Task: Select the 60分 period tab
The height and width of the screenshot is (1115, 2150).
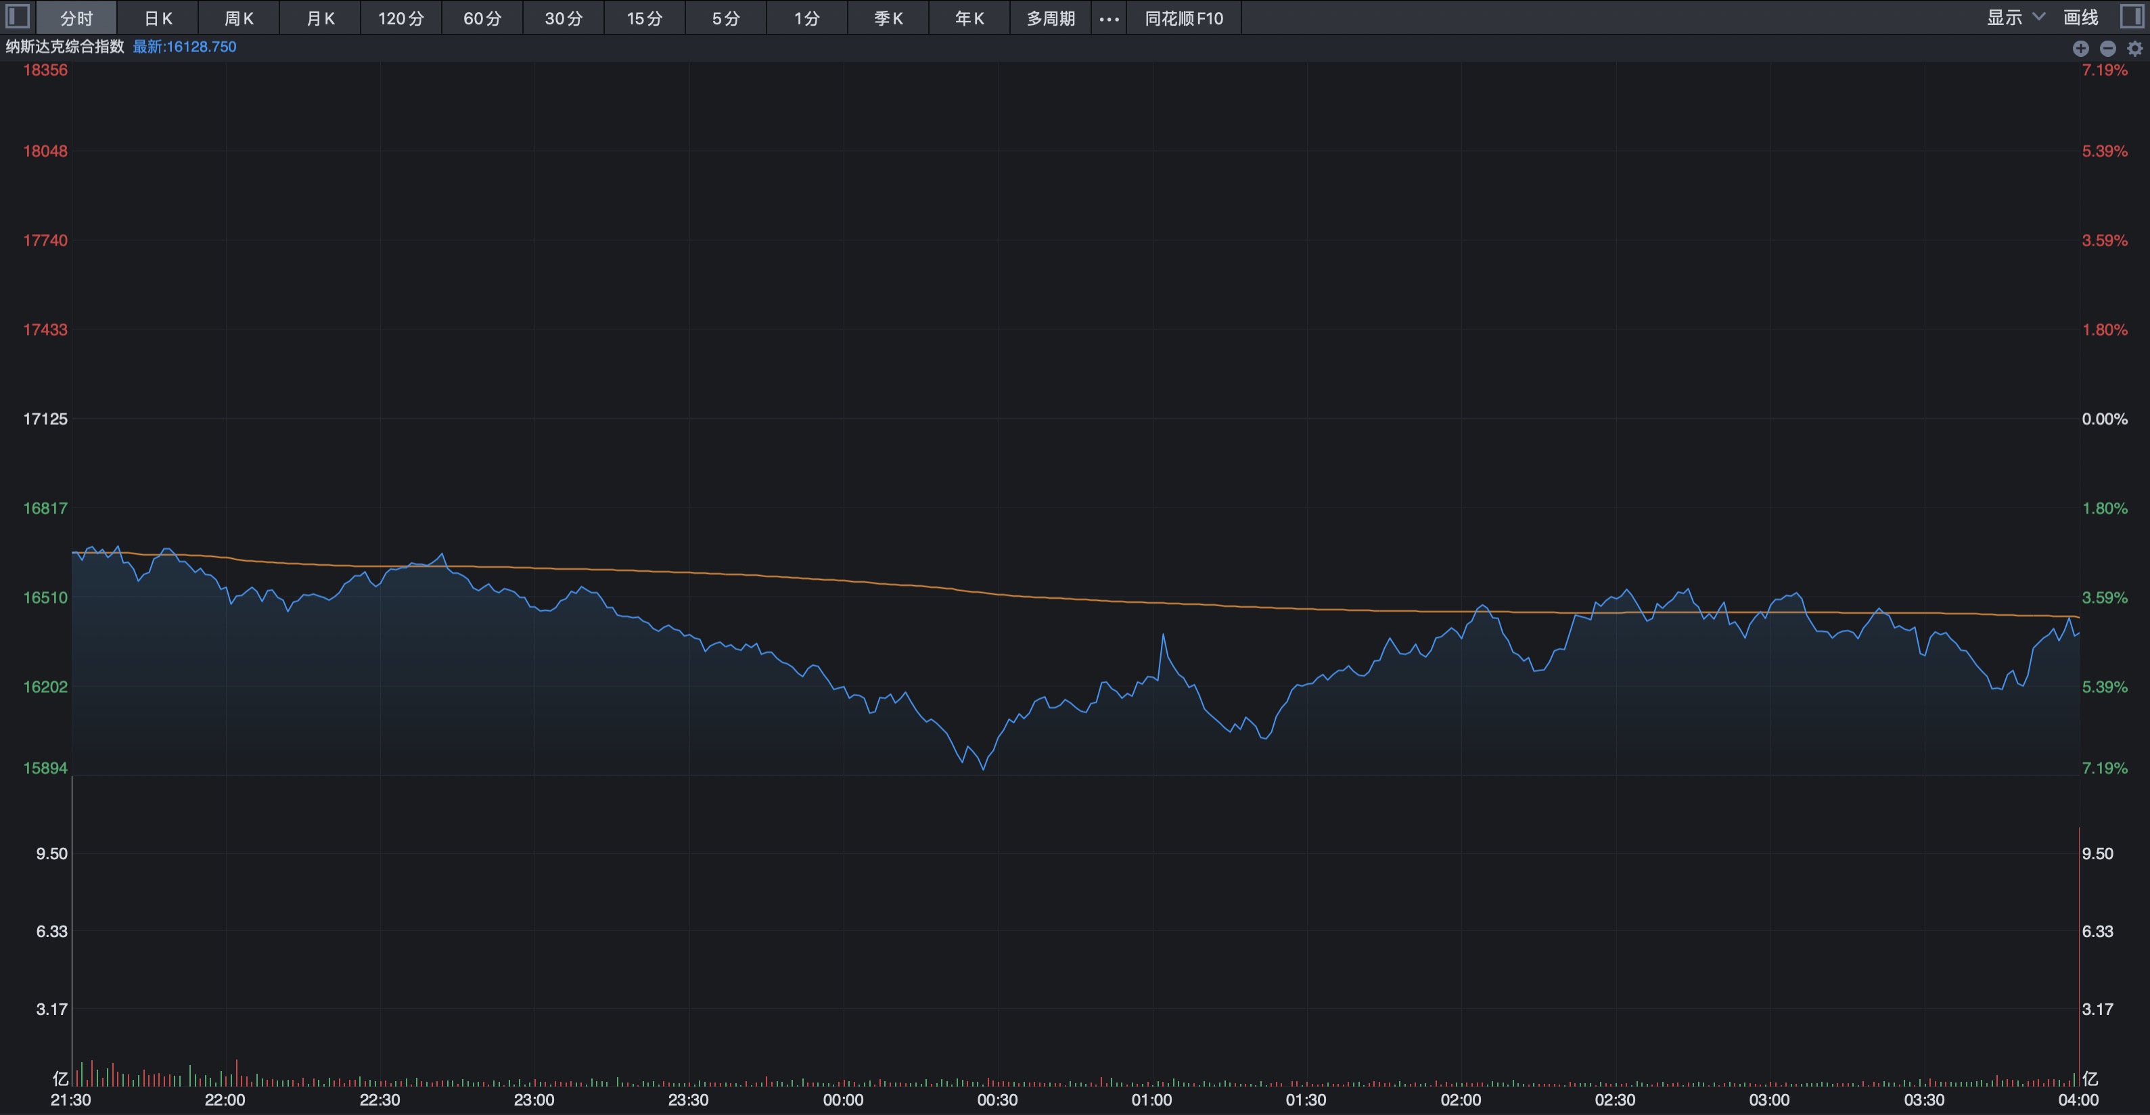Action: pyautogui.click(x=482, y=18)
